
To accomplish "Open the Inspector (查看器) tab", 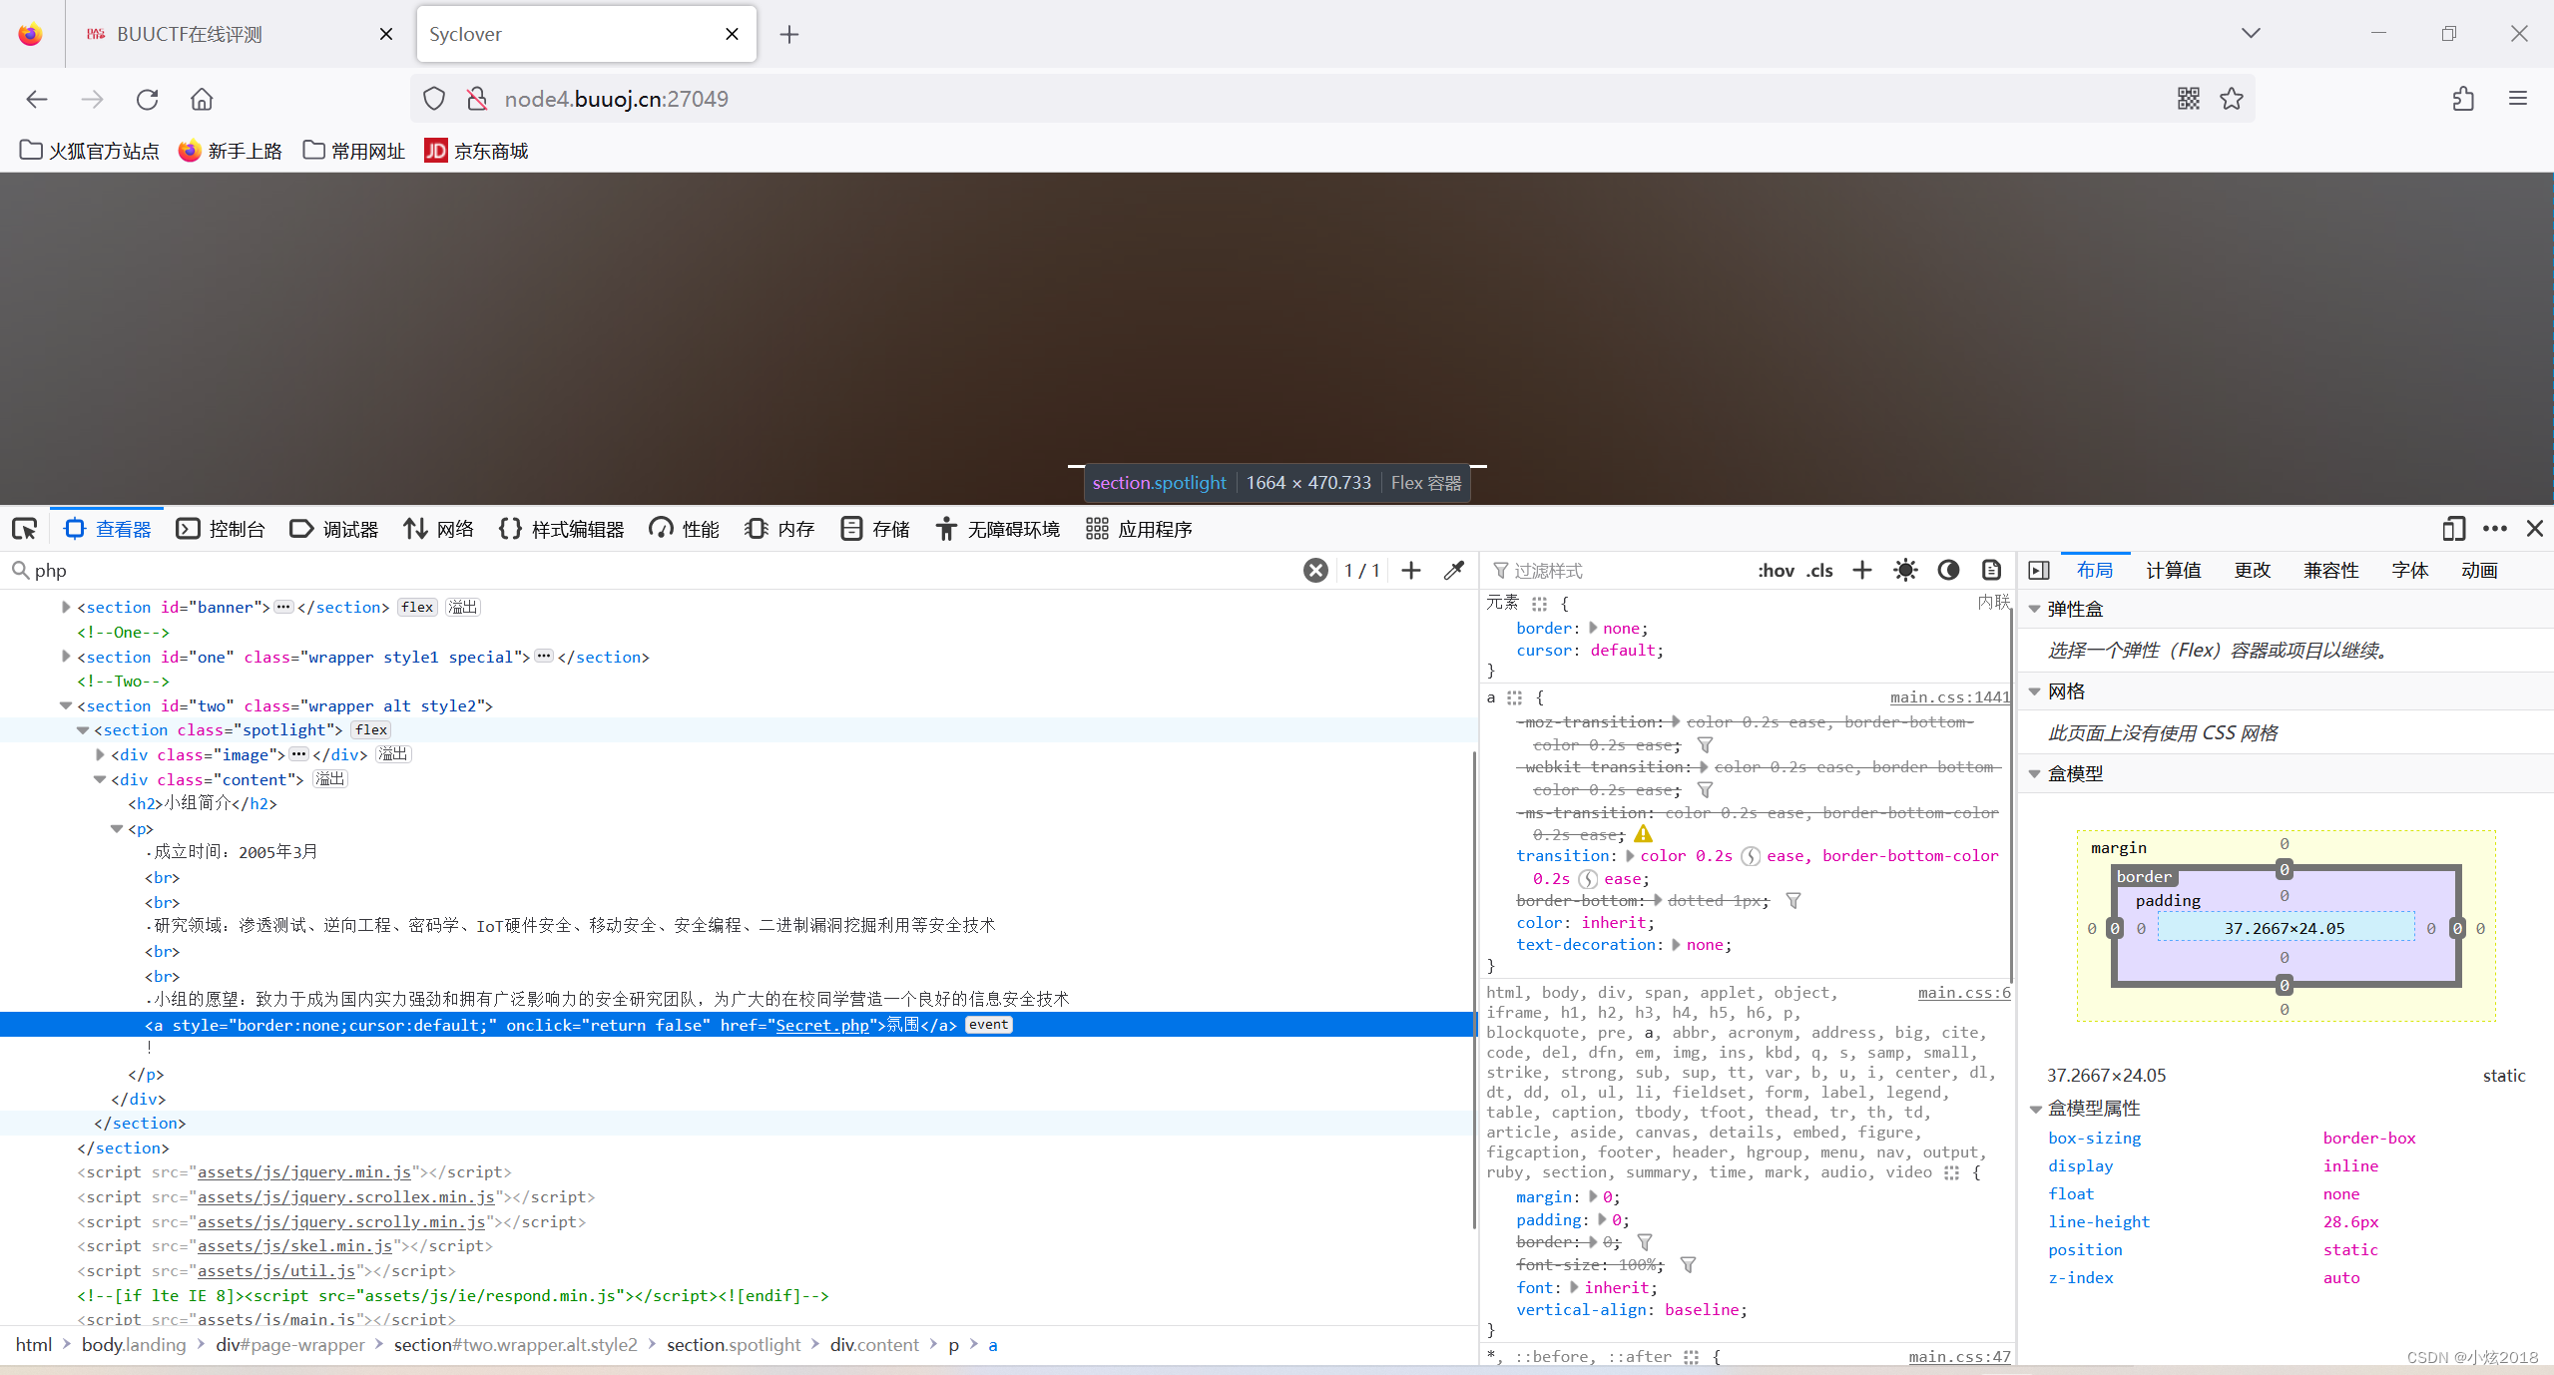I will coord(107,529).
